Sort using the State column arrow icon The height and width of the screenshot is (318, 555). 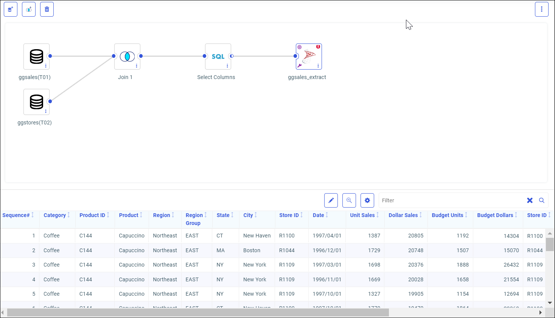click(x=232, y=215)
